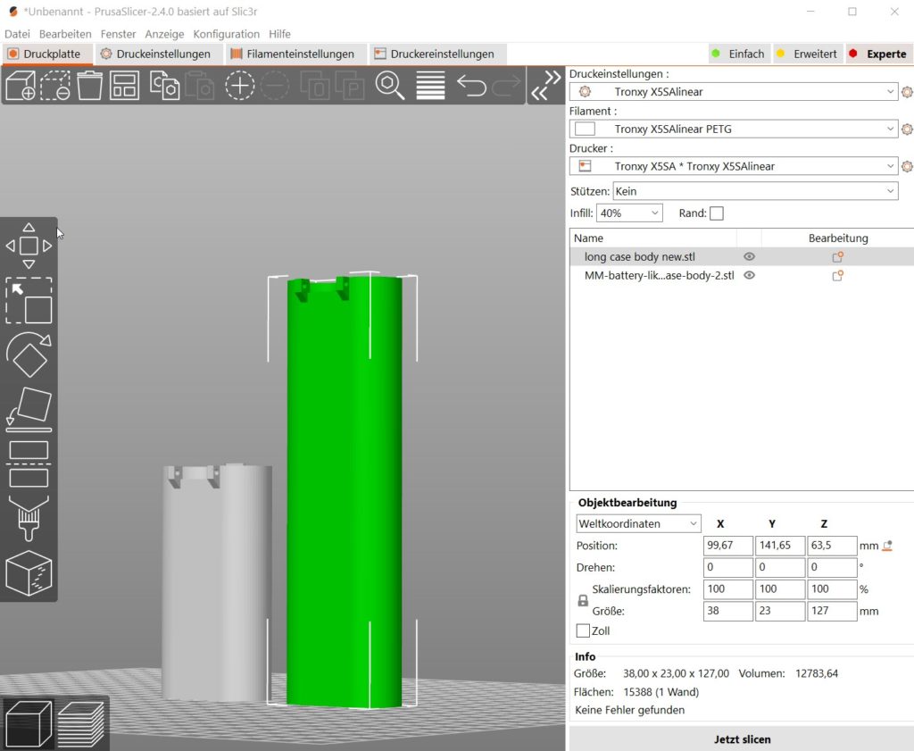The image size is (914, 751).
Task: Toggle the Zoll units checkbox
Action: tap(582, 630)
